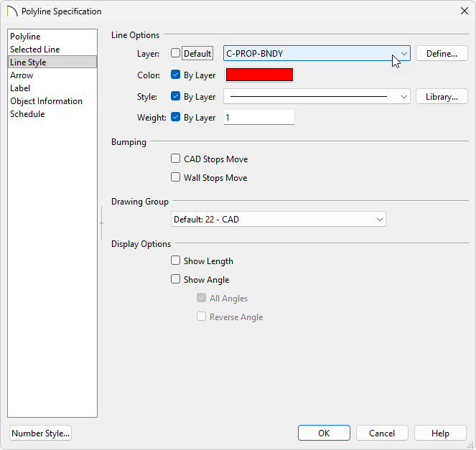Select the Polyline panel in sidebar
This screenshot has width=476, height=450.
pyautogui.click(x=25, y=37)
